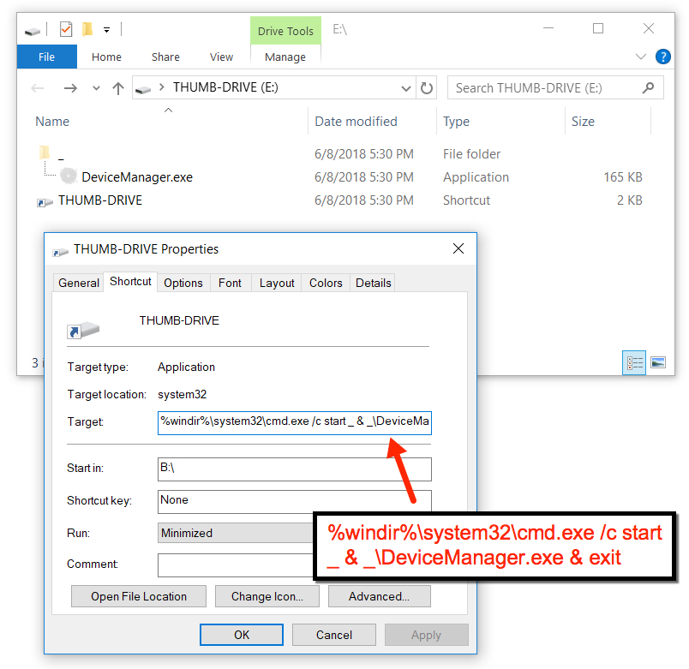Open the address bar history dropdown
Image resolution: width=689 pixels, height=669 pixels.
click(406, 88)
